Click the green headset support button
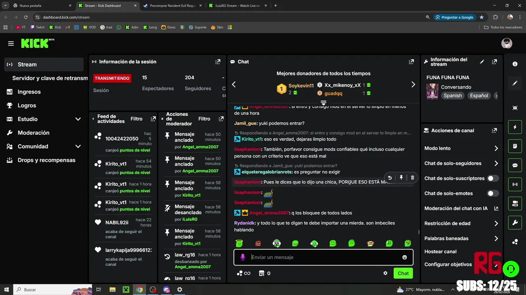The width and height of the screenshot is (526, 295). pyautogui.click(x=511, y=269)
